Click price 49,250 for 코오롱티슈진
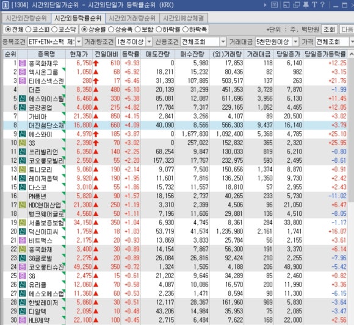 point(82,267)
